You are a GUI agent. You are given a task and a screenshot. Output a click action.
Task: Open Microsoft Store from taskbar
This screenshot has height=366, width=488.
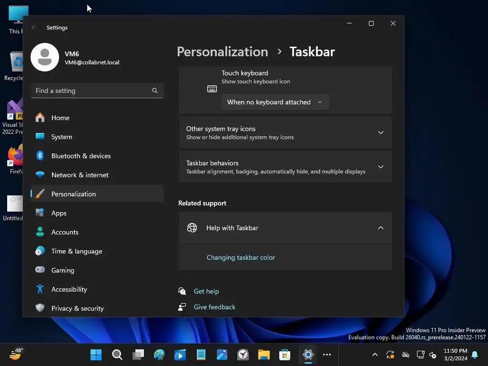[285, 355]
